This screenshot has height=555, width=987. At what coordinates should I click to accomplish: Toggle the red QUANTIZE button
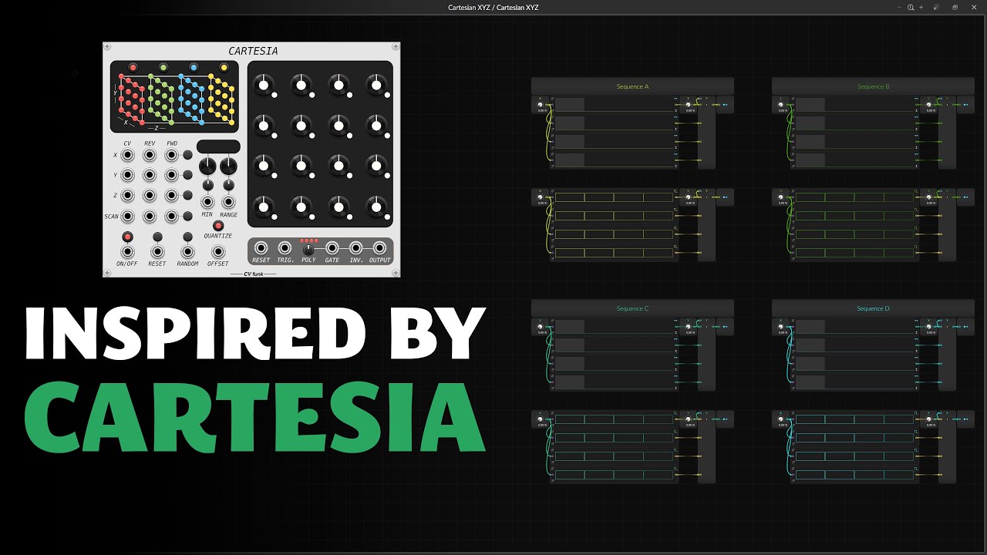tap(218, 226)
